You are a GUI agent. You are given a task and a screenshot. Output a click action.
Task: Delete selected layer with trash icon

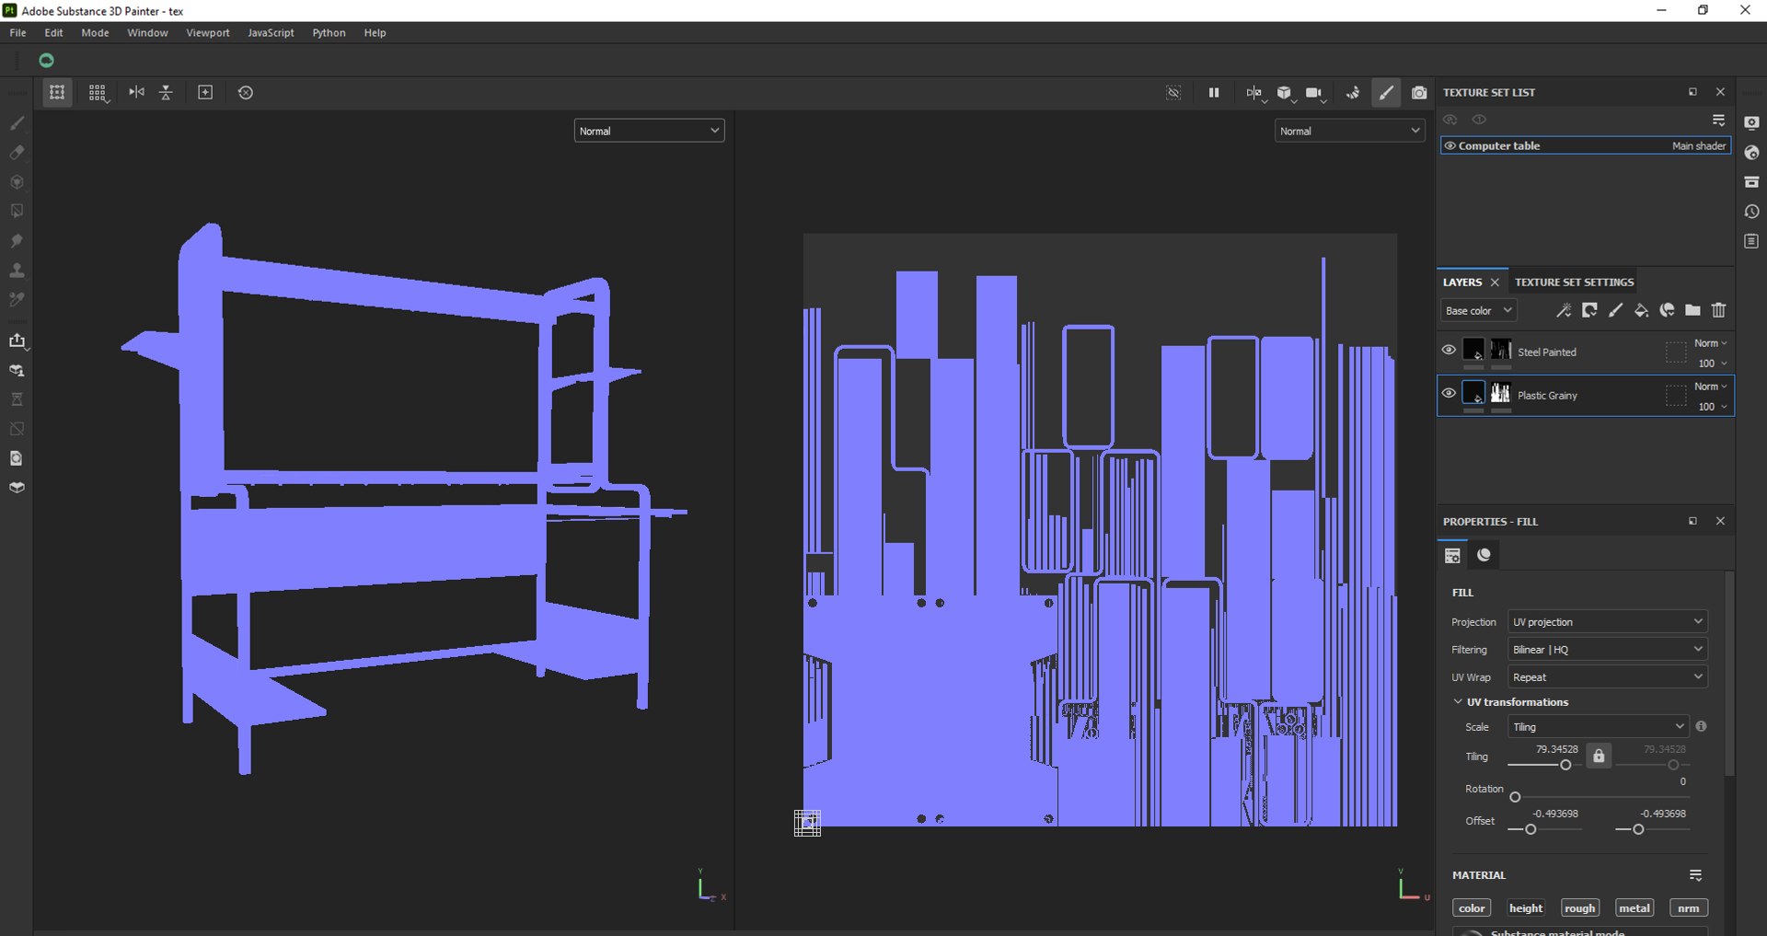[1718, 310]
